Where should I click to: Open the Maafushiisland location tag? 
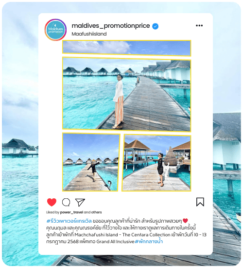click(x=89, y=34)
